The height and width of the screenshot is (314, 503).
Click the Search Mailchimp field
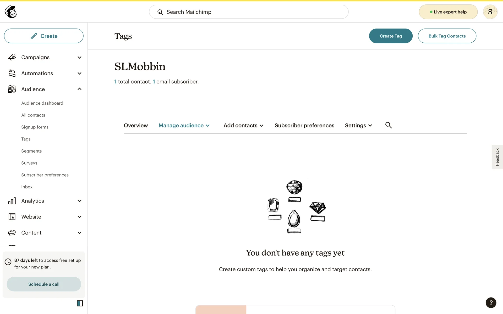[249, 12]
